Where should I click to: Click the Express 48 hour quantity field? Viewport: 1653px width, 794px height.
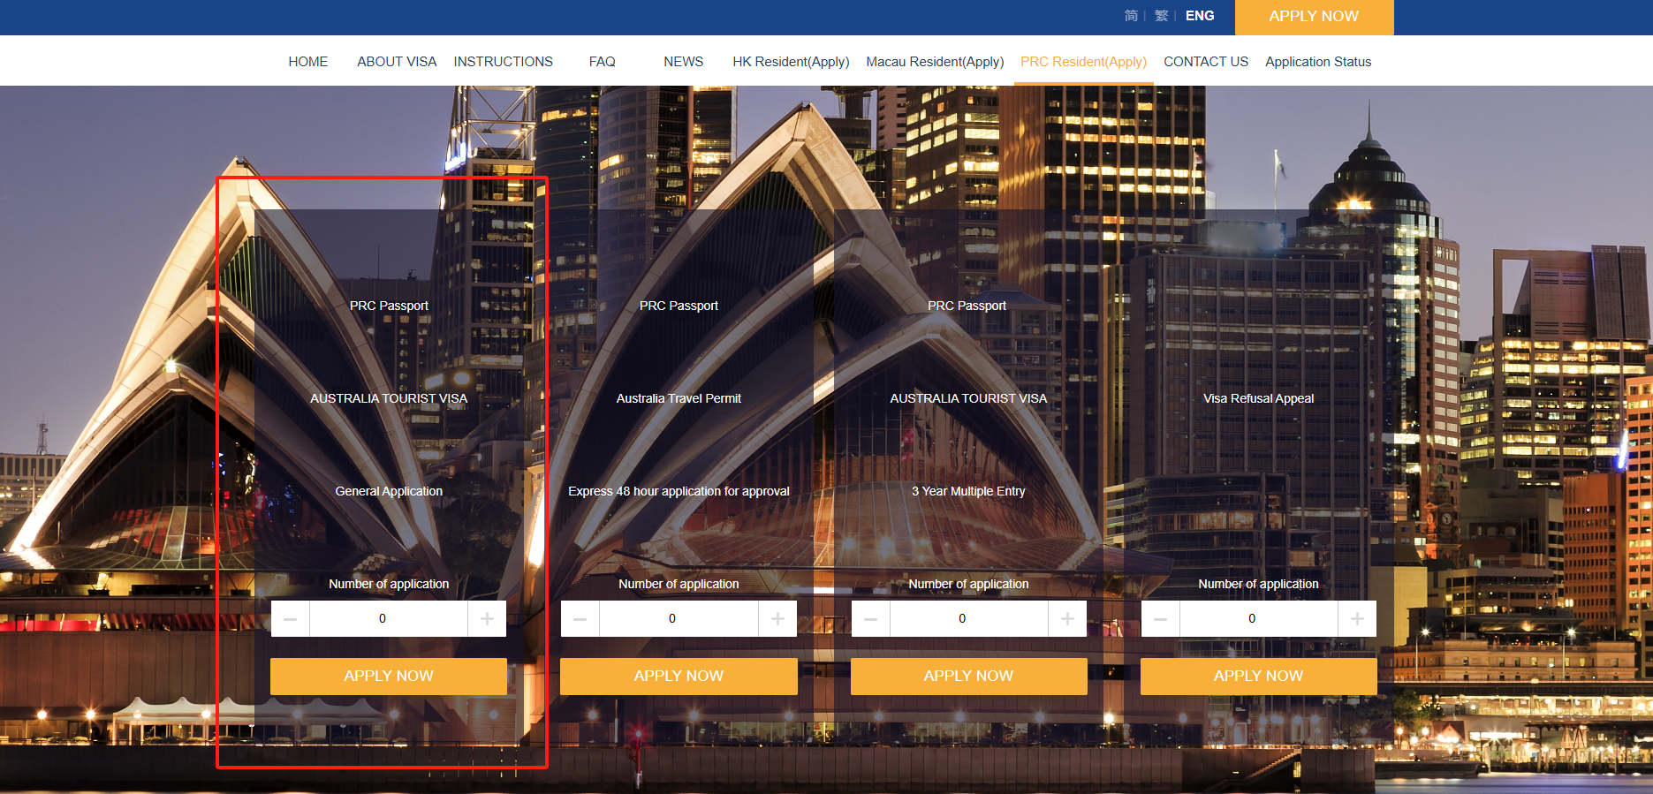(x=678, y=619)
